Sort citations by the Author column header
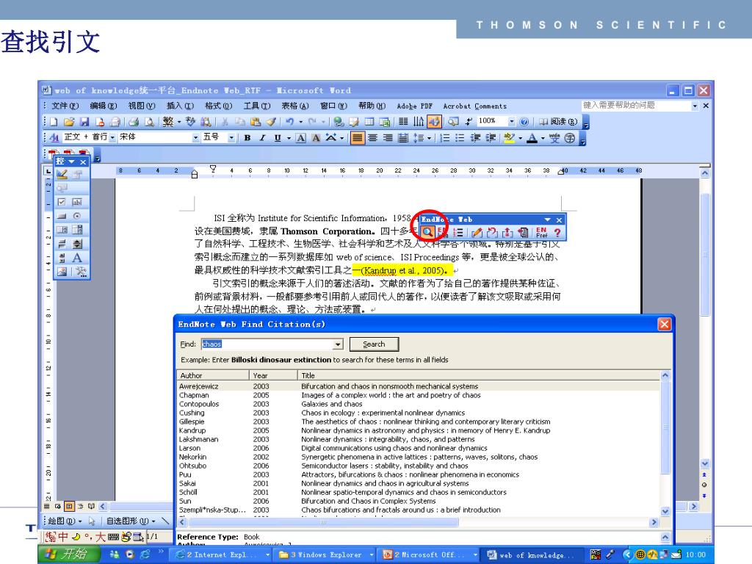 (213, 375)
